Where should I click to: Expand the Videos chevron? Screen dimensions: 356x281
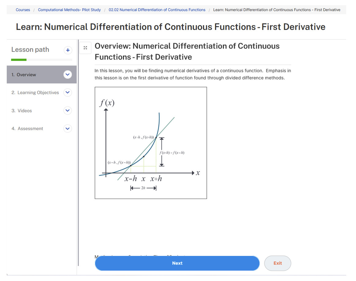click(x=68, y=111)
